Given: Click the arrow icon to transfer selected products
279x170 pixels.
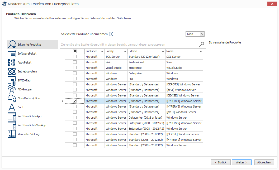Looking at the screenshot, I should (x=111, y=34).
